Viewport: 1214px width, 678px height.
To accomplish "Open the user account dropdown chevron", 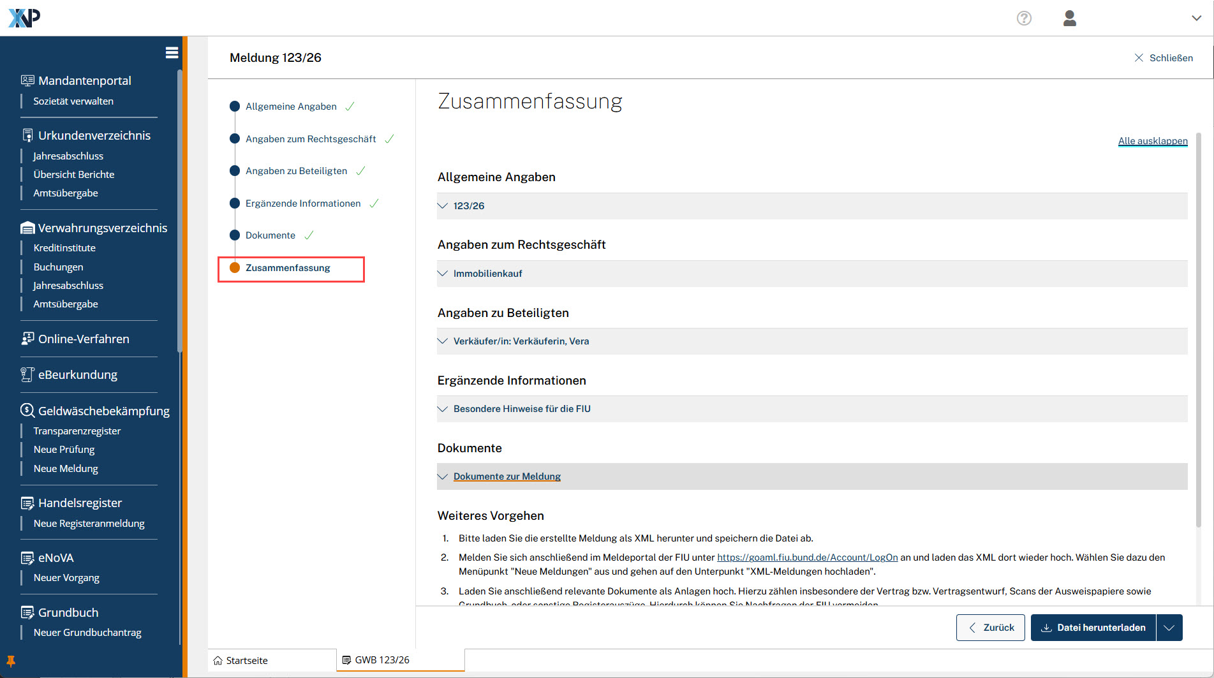I will tap(1196, 18).
